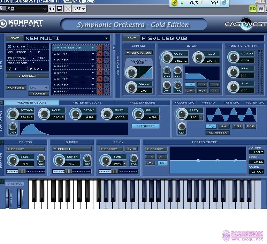
Task: Select the sine LFO waveform icon
Action: (211, 126)
